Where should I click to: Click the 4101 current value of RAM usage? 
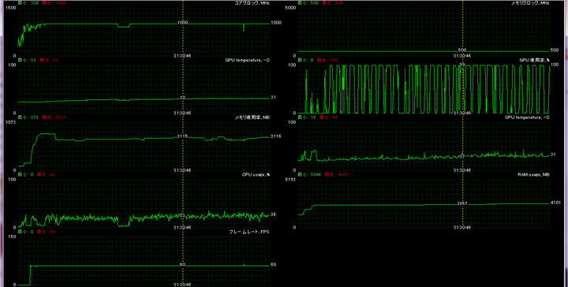(555, 203)
